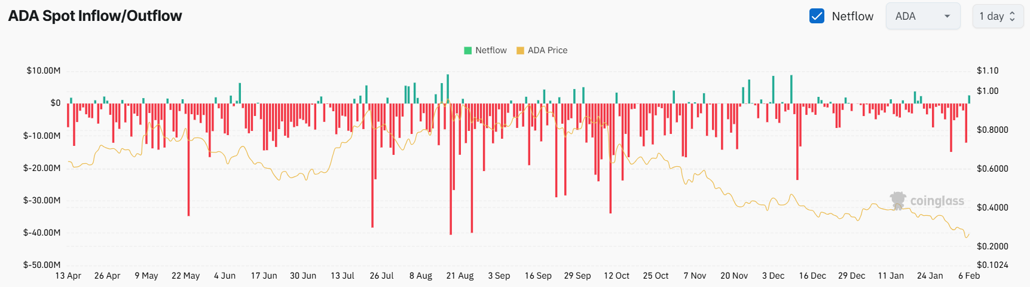Select the 13 Apr date label
Image resolution: width=1030 pixels, height=287 pixels.
68,276
